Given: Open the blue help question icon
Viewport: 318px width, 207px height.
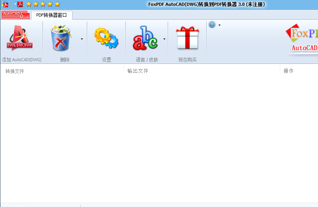Looking at the screenshot, I should coord(212,25).
